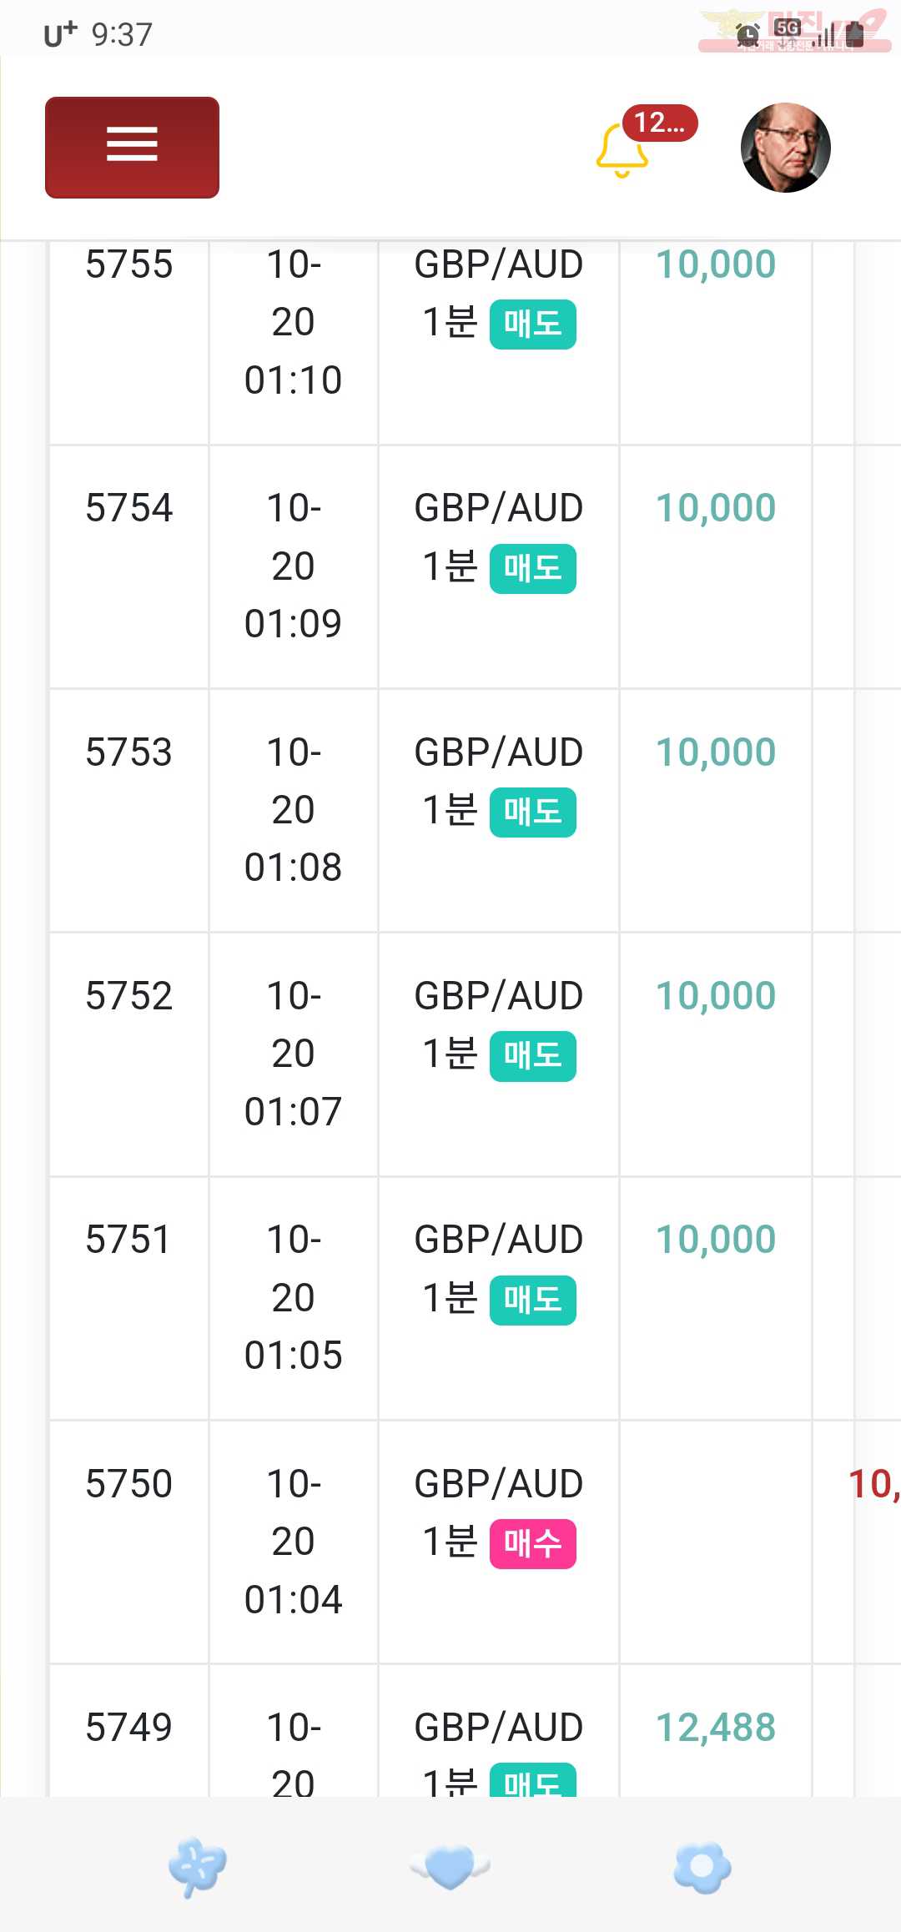Open order number 5753 row
Image resolution: width=901 pixels, height=1932 pixels.
coord(450,811)
